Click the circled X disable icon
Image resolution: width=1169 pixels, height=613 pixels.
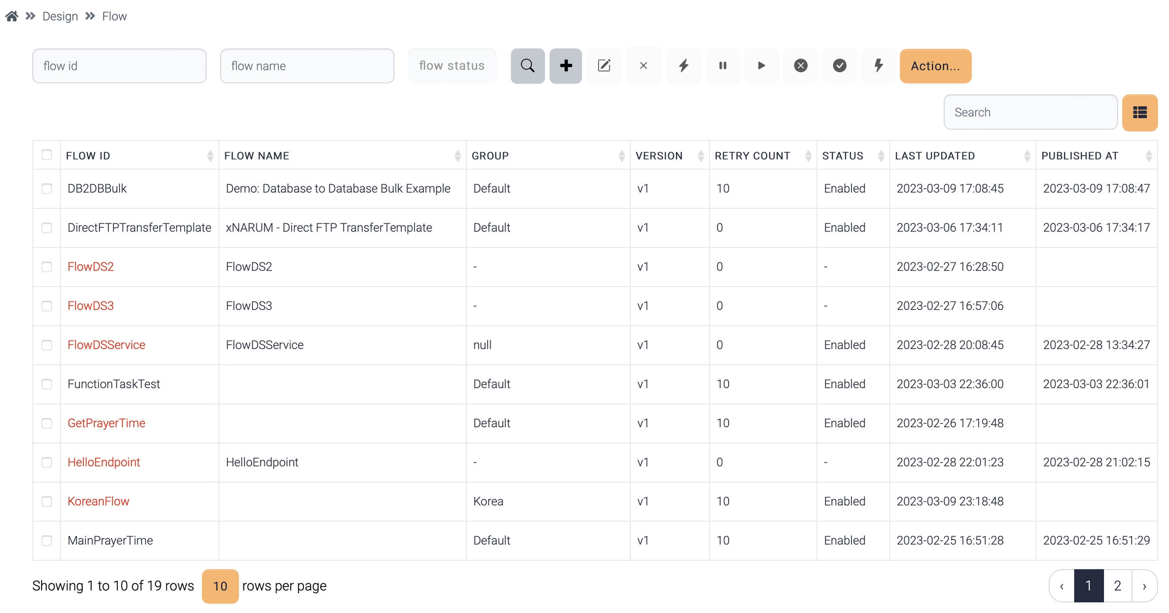click(801, 66)
